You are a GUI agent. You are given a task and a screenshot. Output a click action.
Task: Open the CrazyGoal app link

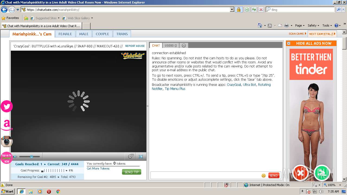234,85
